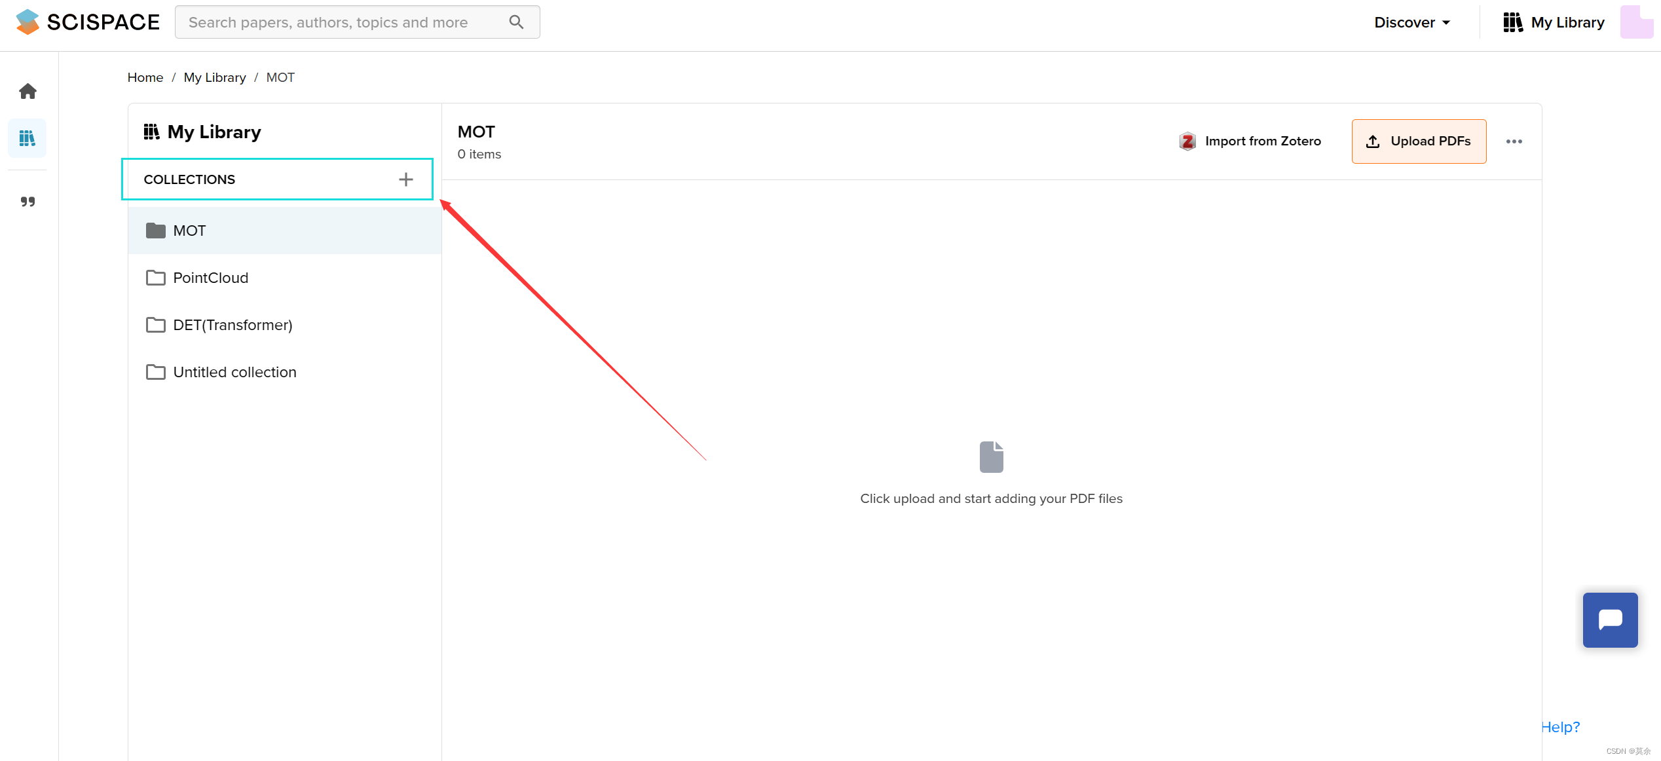The image size is (1661, 761).
Task: Click Upload PDFs button
Action: click(x=1419, y=141)
